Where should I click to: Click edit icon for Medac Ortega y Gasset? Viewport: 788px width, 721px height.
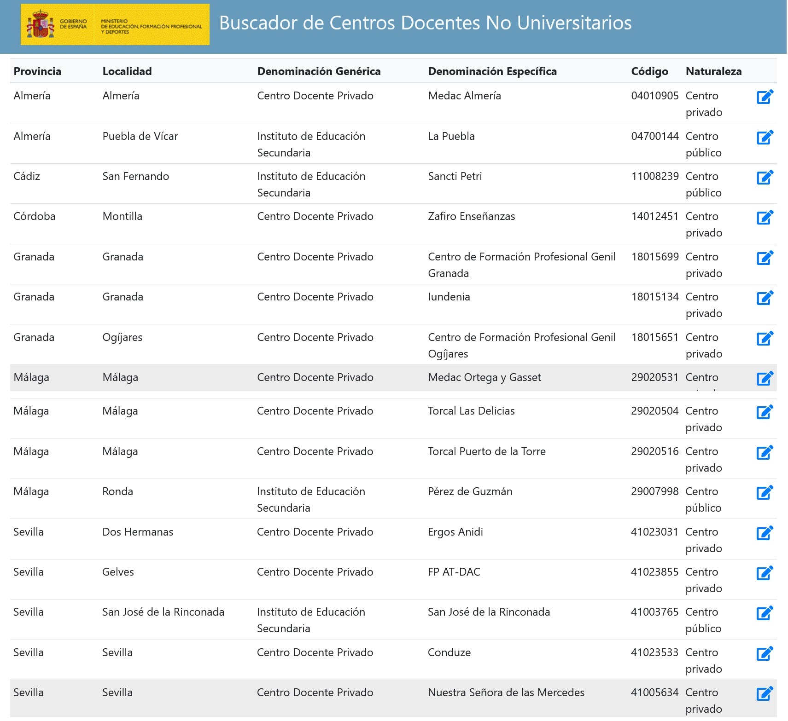(765, 379)
